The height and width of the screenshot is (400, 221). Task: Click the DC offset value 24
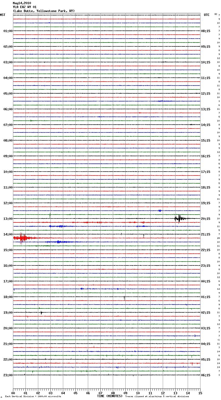[x=219, y=238]
